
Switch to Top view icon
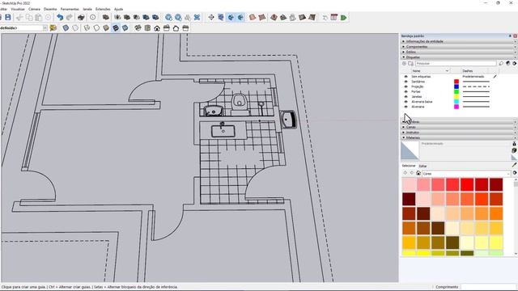pos(147,28)
